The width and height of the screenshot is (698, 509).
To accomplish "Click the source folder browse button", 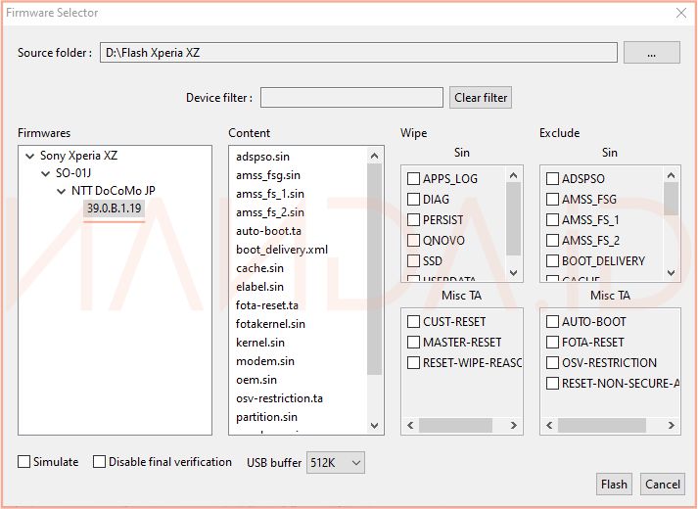I will [x=651, y=53].
